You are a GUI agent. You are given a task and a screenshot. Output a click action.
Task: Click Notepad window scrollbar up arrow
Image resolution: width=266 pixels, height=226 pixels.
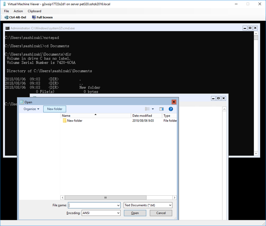click(224, 109)
